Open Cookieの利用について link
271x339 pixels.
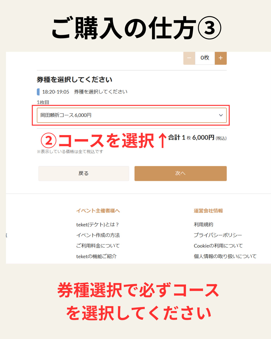click(218, 246)
